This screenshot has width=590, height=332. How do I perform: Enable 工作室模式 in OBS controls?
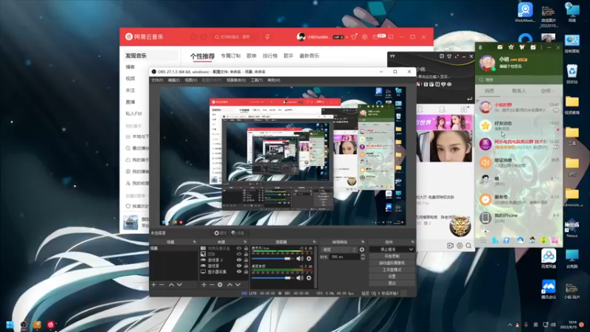coord(392,269)
